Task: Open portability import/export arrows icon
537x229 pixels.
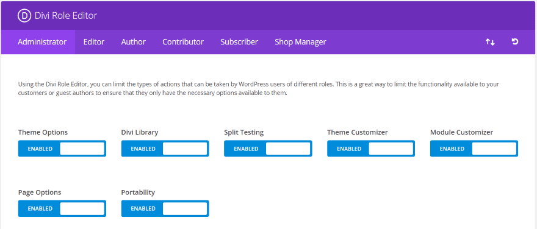Action: tap(490, 43)
